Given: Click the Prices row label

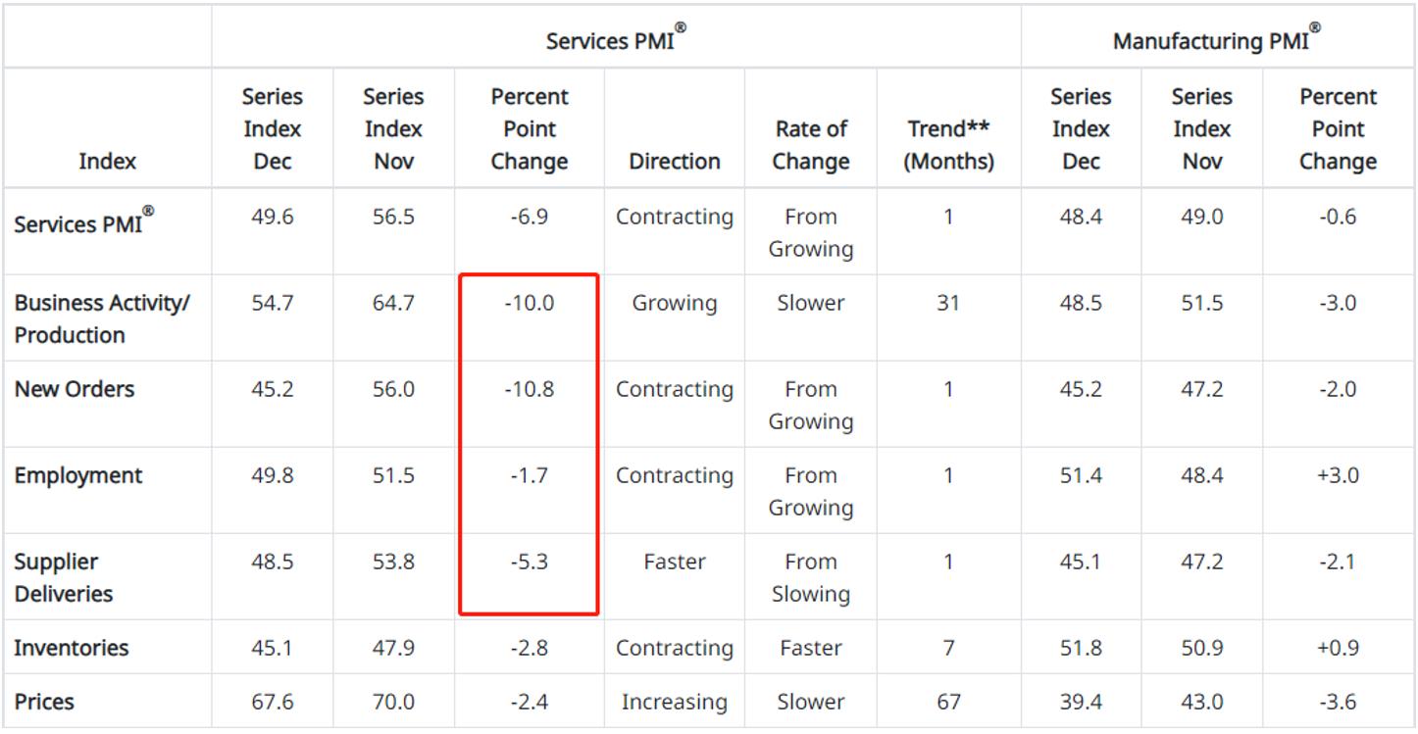Looking at the screenshot, I should (x=44, y=702).
